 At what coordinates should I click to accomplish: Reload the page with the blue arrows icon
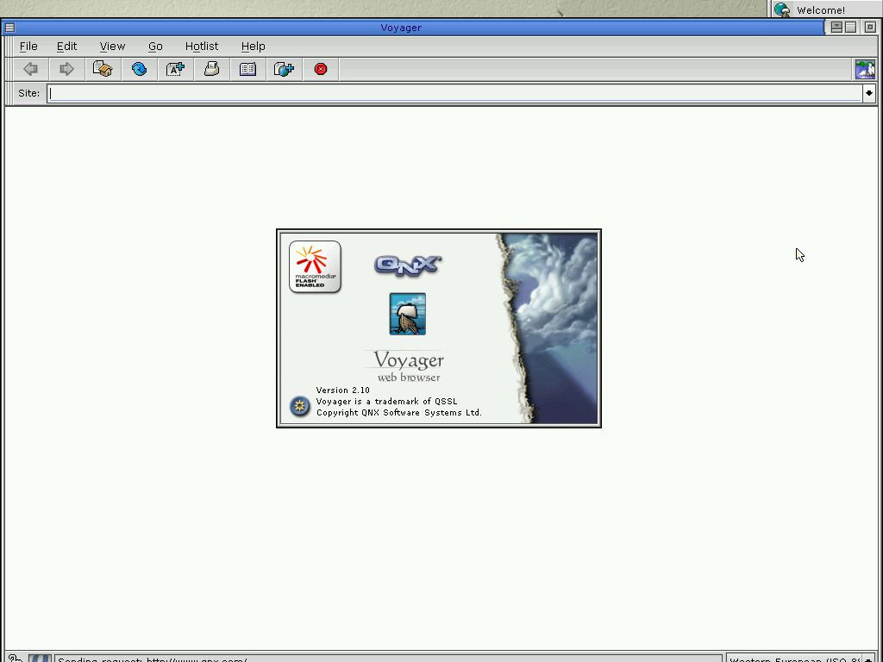(x=139, y=69)
